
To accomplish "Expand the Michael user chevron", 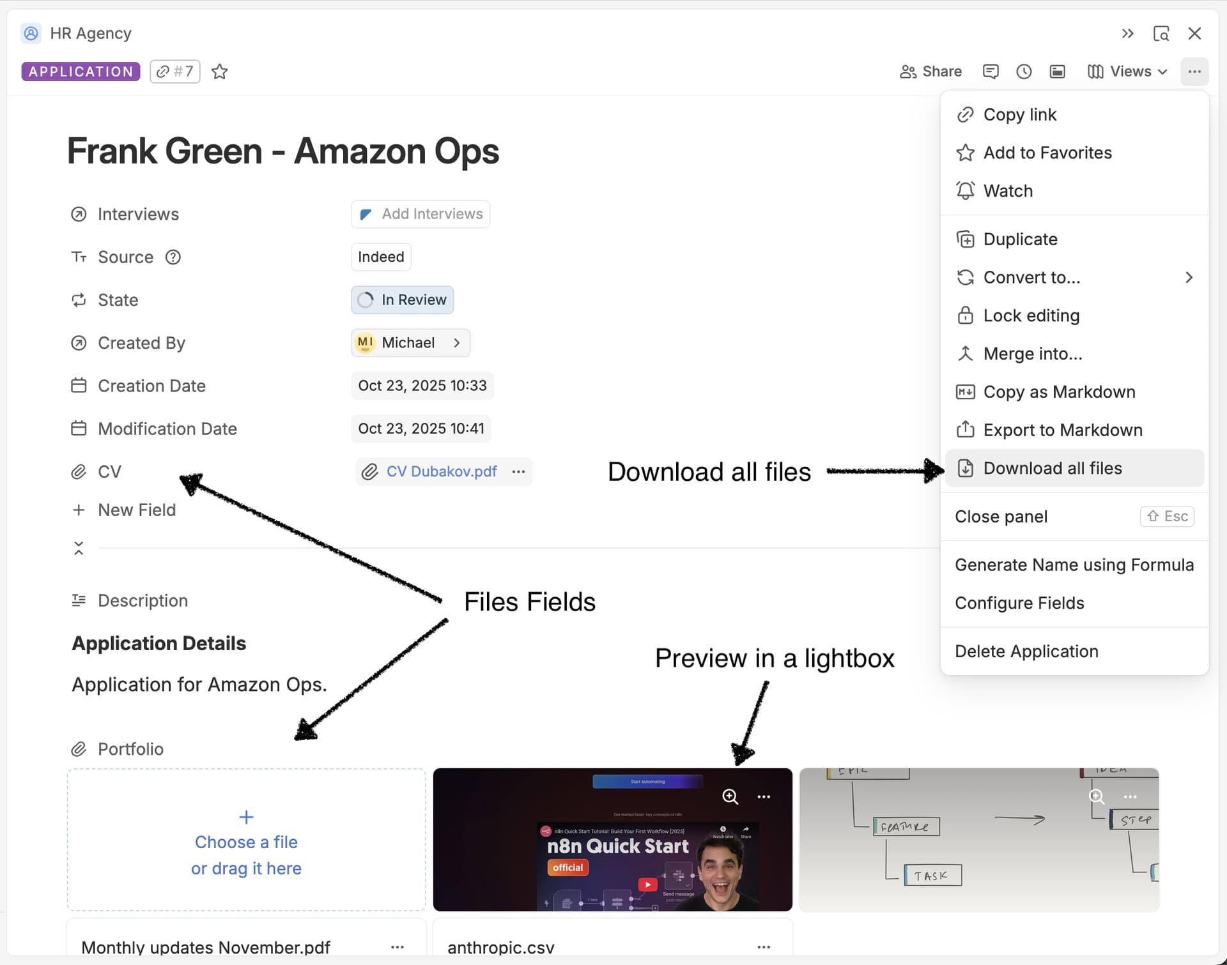I will (458, 343).
